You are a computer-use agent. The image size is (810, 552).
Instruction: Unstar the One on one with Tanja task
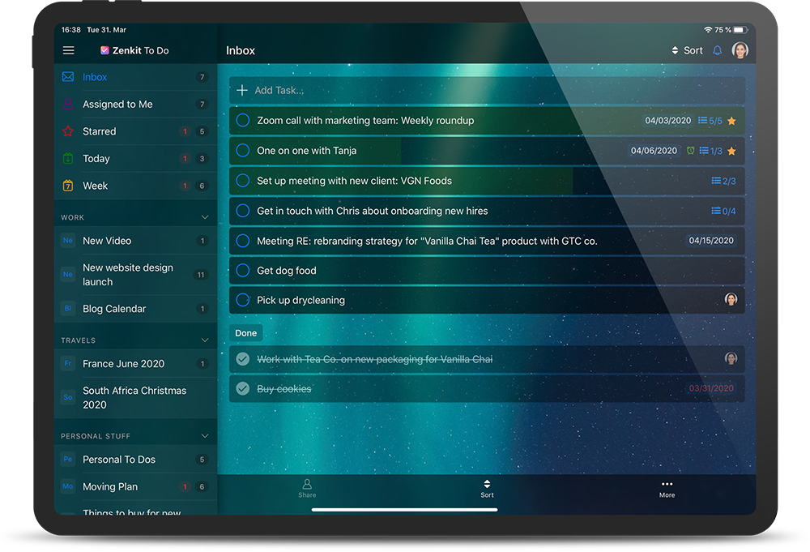731,151
